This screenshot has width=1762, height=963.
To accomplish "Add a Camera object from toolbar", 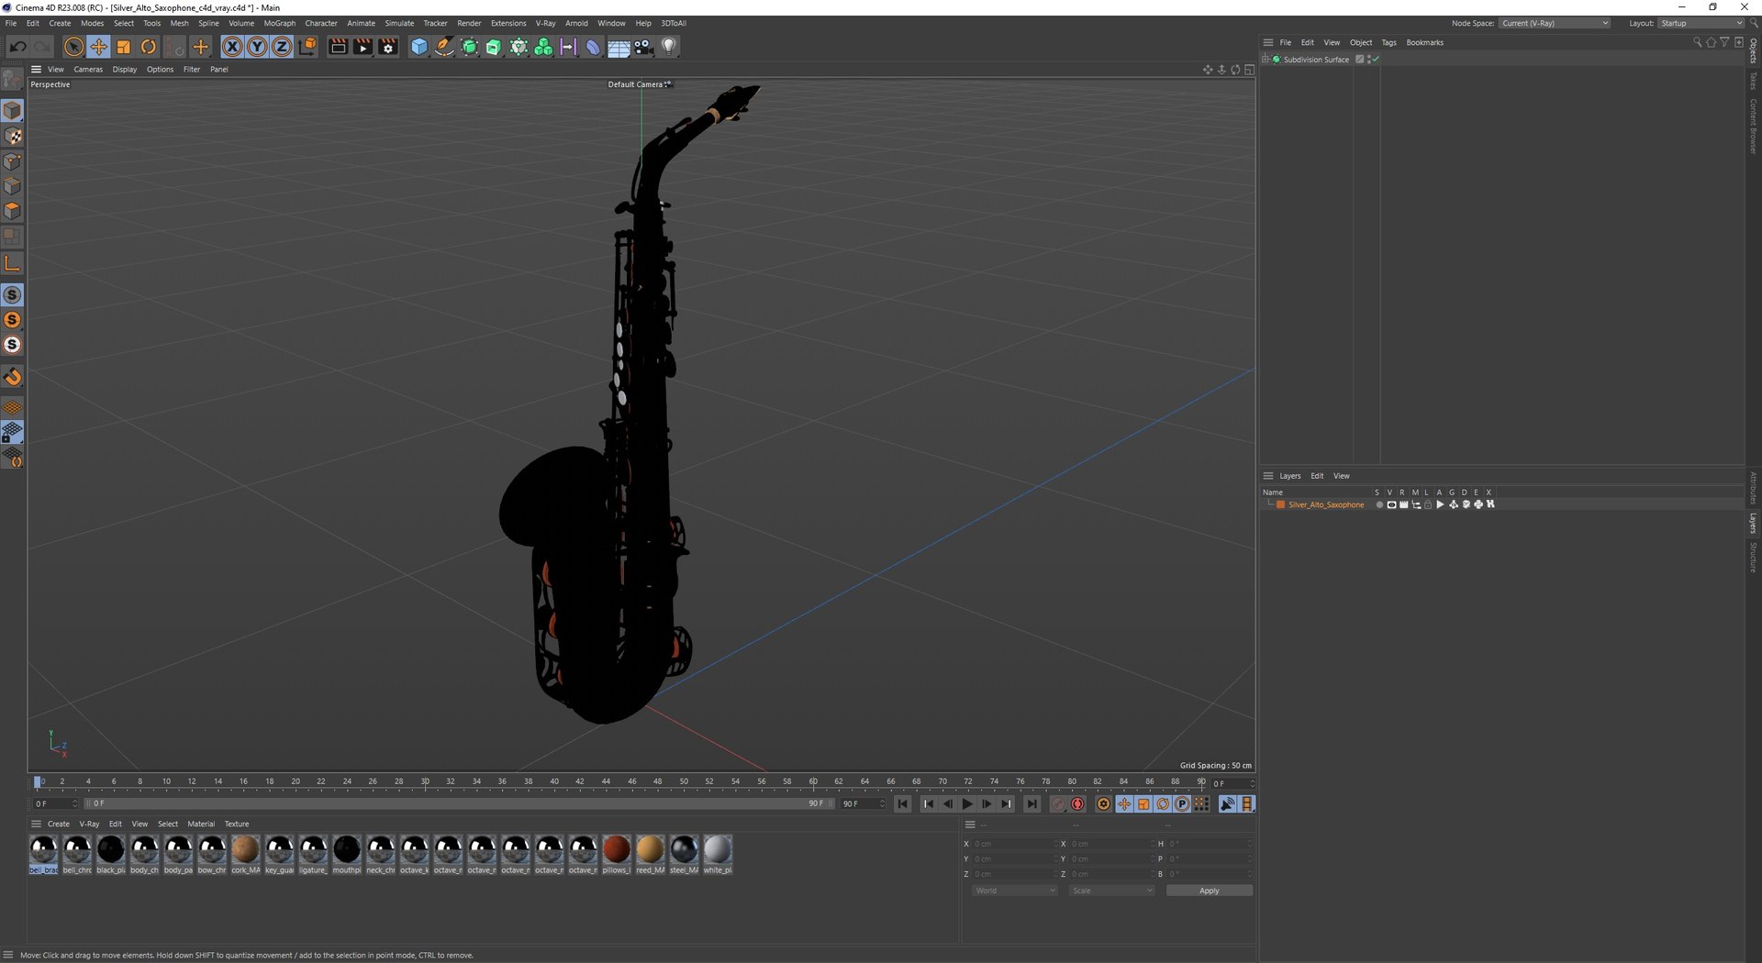I will pyautogui.click(x=643, y=47).
